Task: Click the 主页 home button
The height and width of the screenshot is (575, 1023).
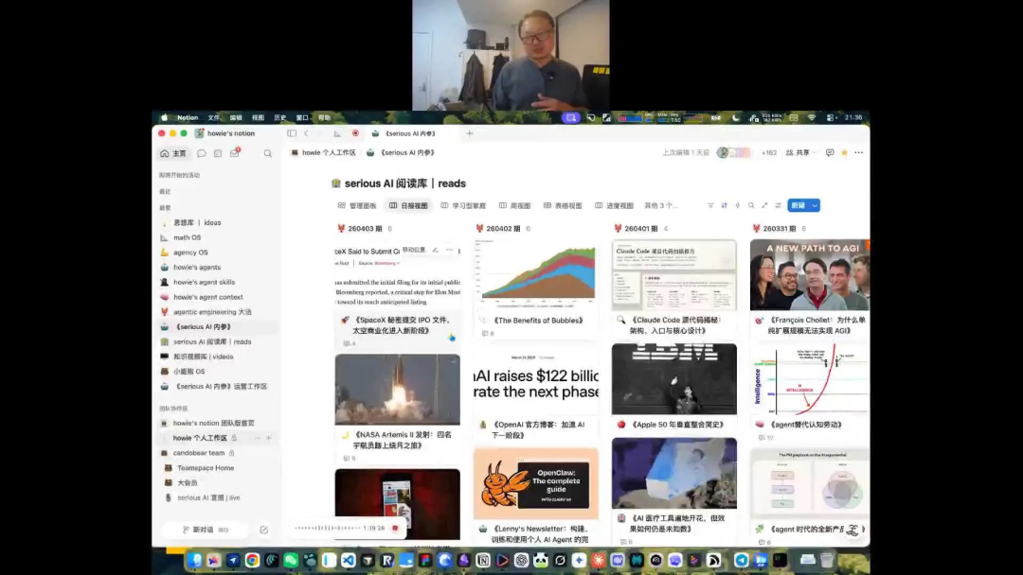Action: 173,154
